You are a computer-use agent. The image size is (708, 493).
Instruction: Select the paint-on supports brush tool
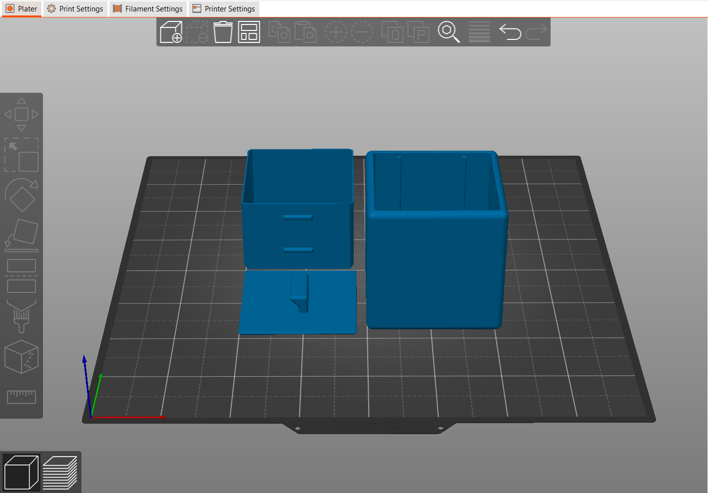(x=21, y=316)
